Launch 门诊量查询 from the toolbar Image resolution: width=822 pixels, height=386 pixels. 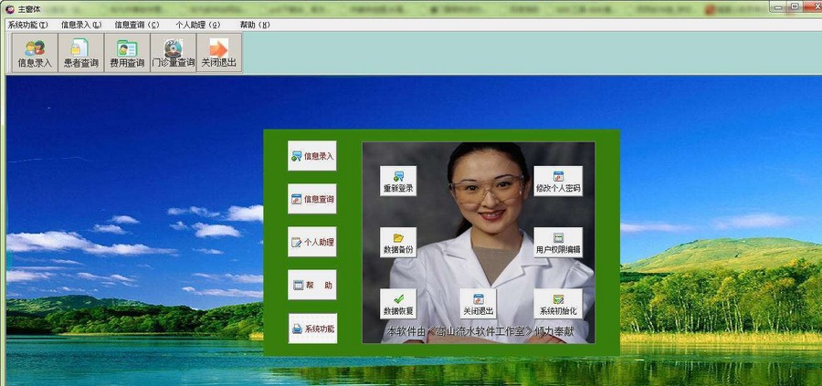point(173,52)
